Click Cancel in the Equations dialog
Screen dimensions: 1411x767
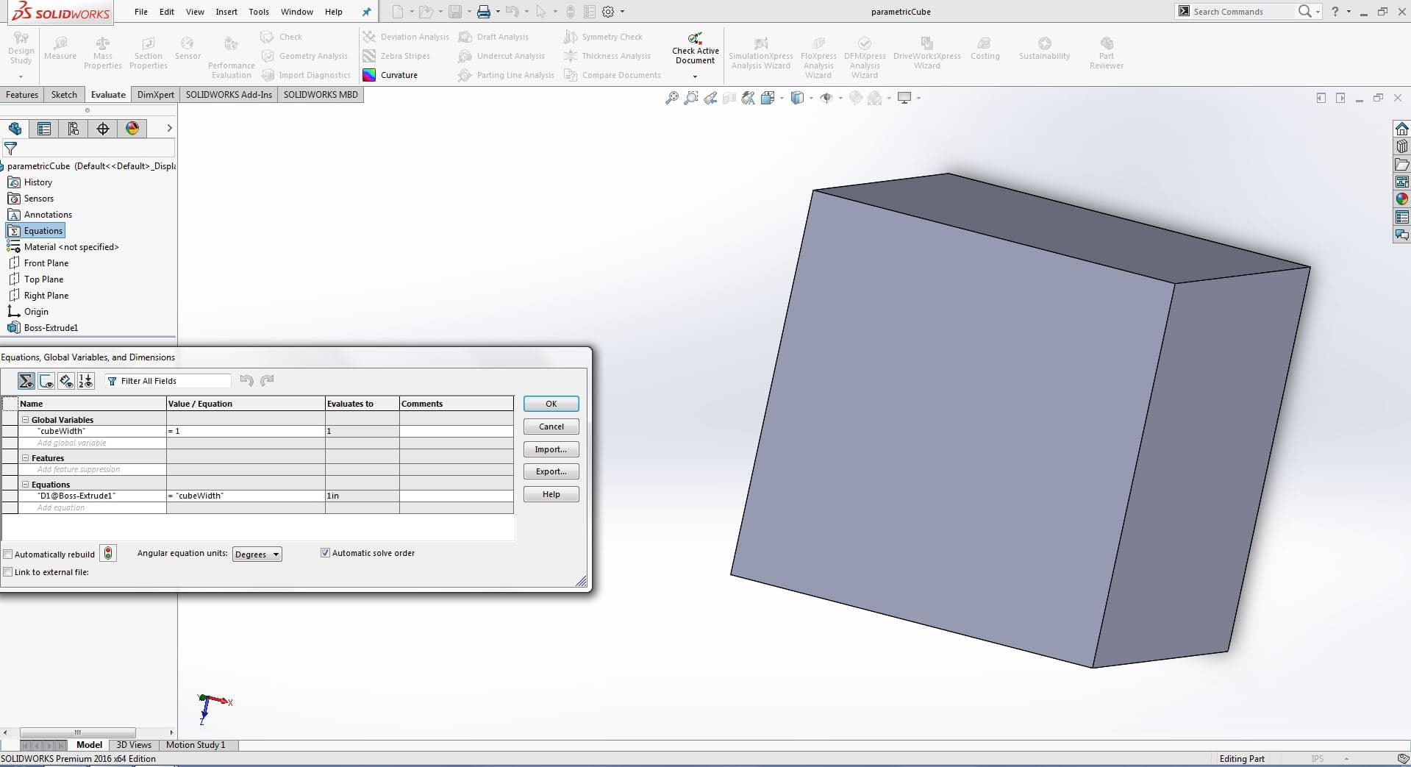551,427
